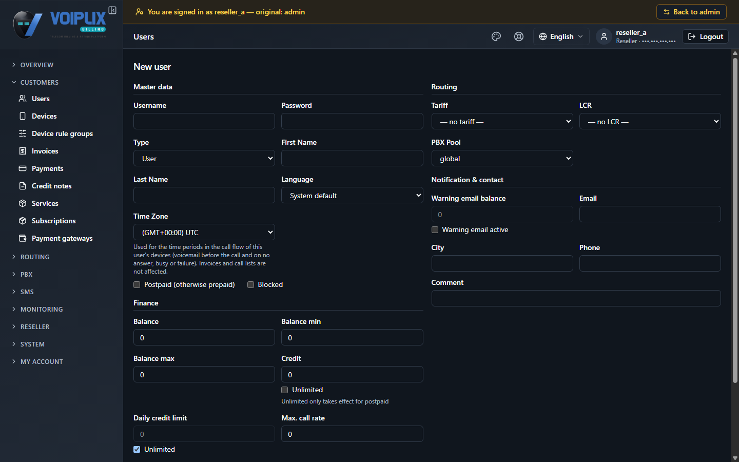Open the English language selector
The image size is (739, 462).
tap(561, 36)
